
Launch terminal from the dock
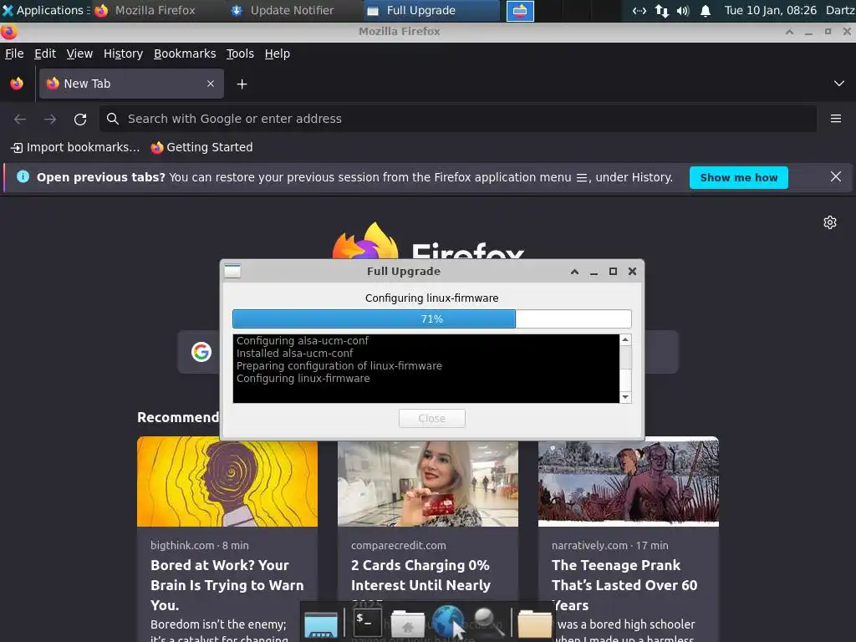coord(367,623)
